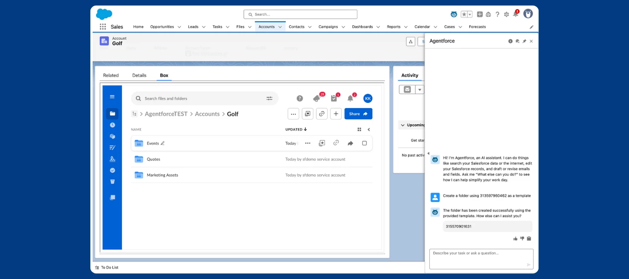Open folder more options ellipsis button
Image resolution: width=629 pixels, height=279 pixels.
click(x=294, y=114)
